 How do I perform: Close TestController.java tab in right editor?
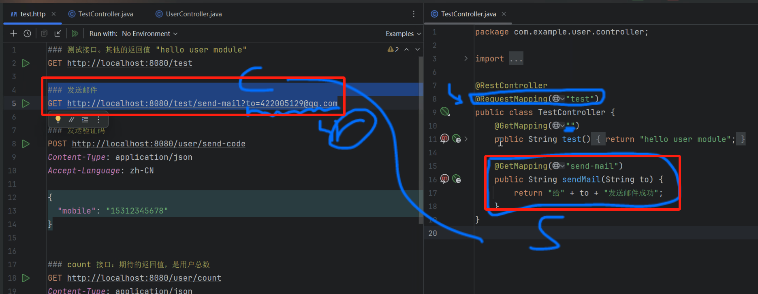(x=504, y=14)
